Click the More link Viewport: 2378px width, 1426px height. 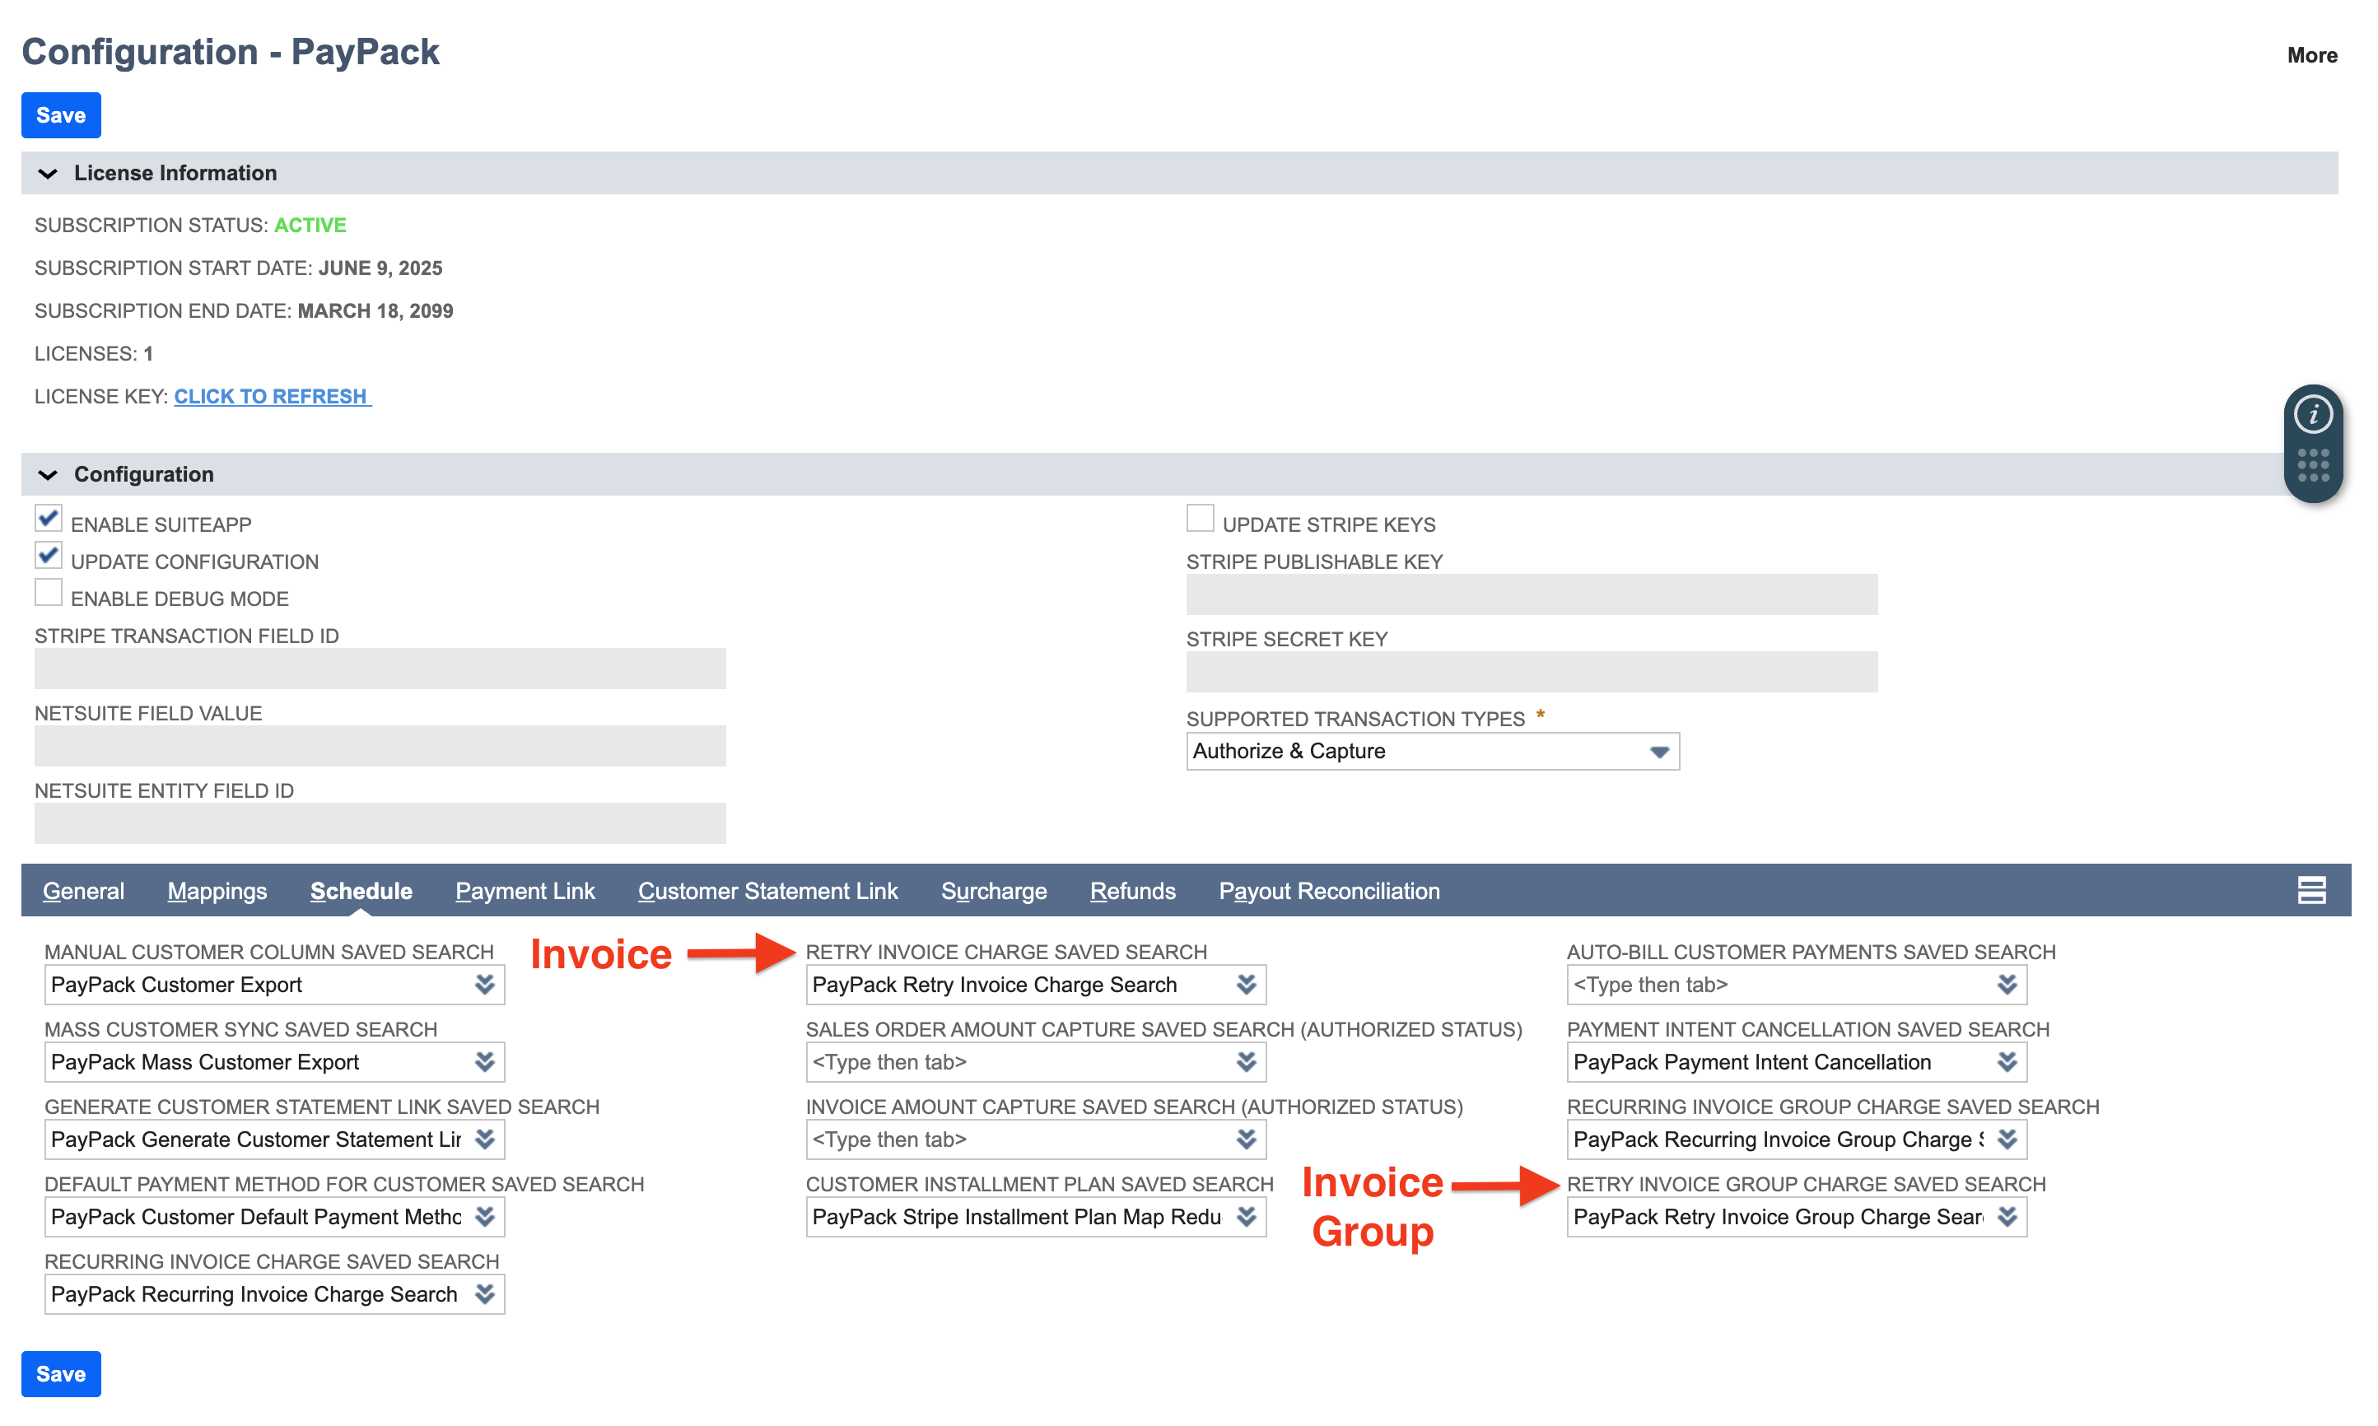click(2311, 56)
